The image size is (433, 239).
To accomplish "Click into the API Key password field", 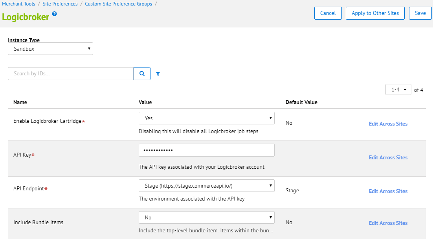I will 206,150.
